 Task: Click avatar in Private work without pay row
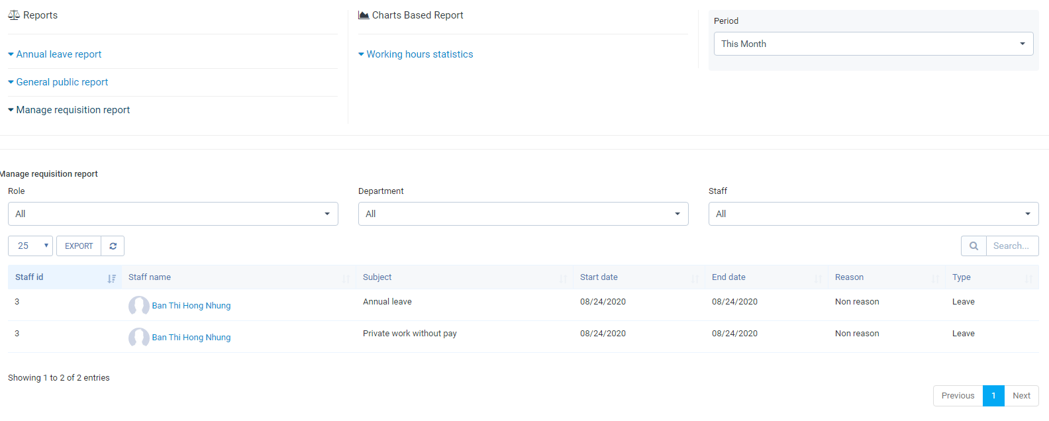[x=139, y=338]
